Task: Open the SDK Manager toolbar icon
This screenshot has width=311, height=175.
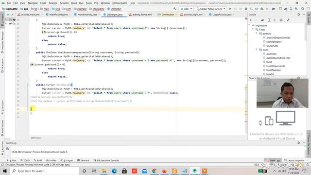Action: tap(296, 9)
